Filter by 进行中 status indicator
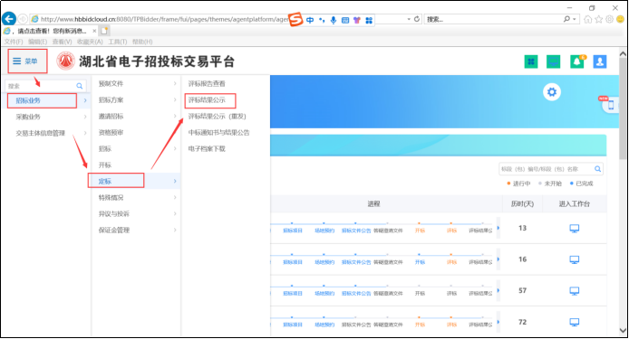 (x=518, y=184)
